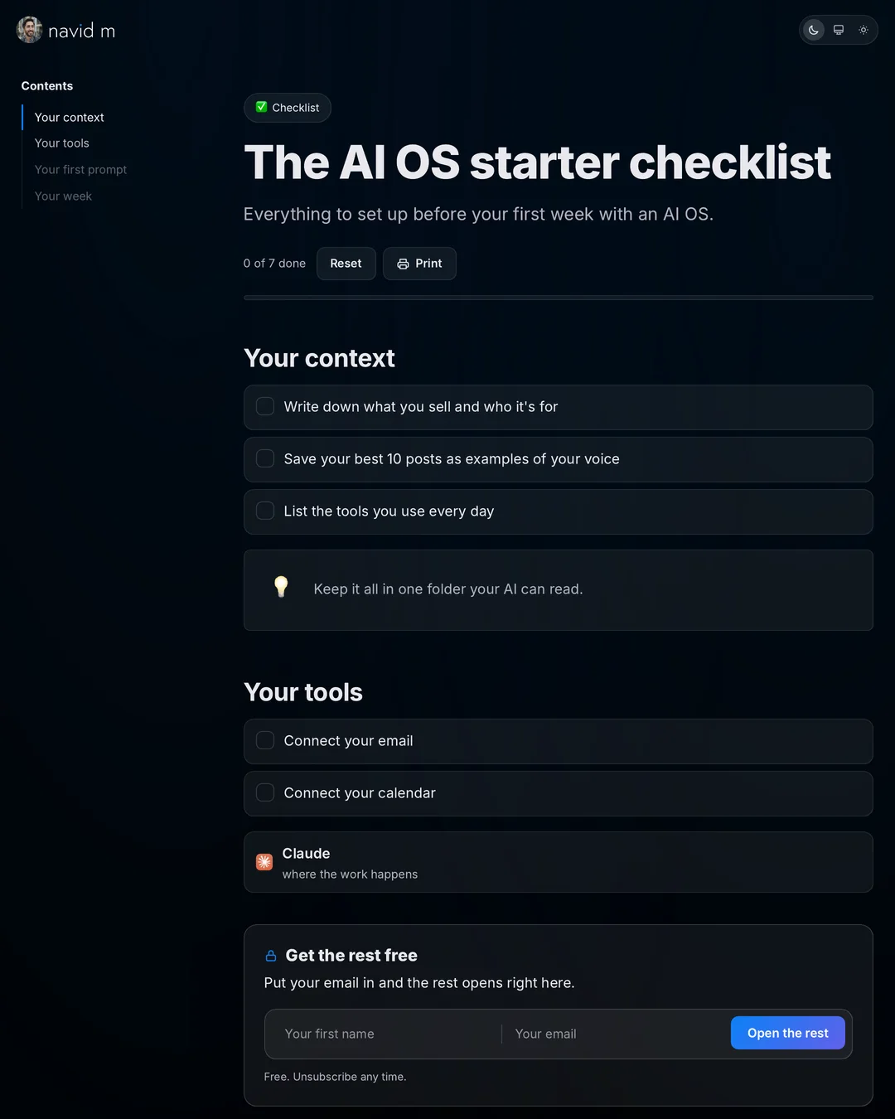Go to 'Your first prompt' section link

click(x=80, y=170)
